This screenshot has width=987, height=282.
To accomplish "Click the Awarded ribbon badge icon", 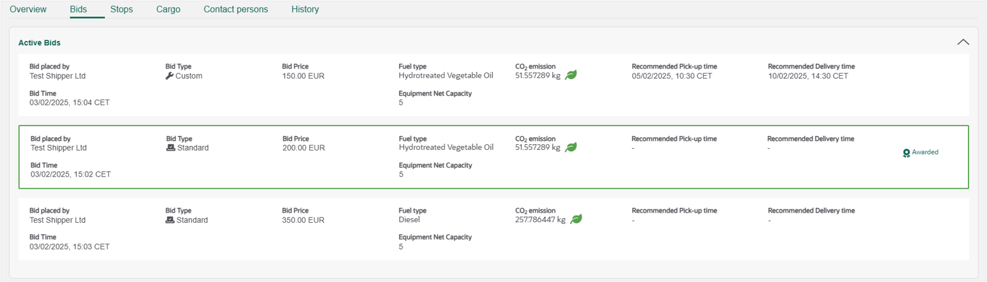I will [x=906, y=153].
